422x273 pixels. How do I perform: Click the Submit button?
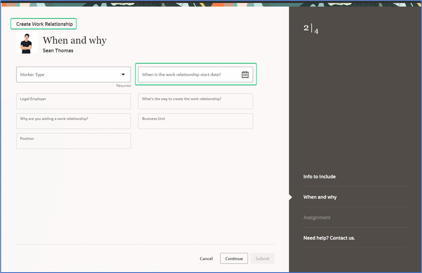click(x=262, y=258)
